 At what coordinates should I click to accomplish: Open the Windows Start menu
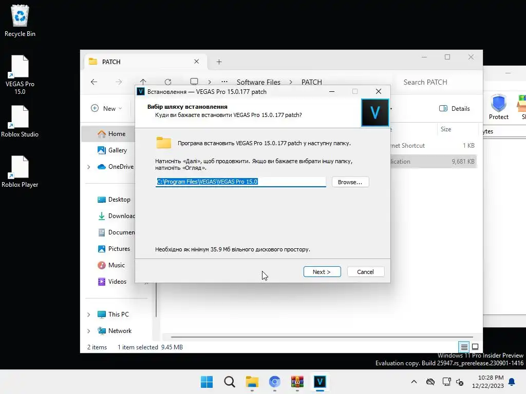[206, 382]
